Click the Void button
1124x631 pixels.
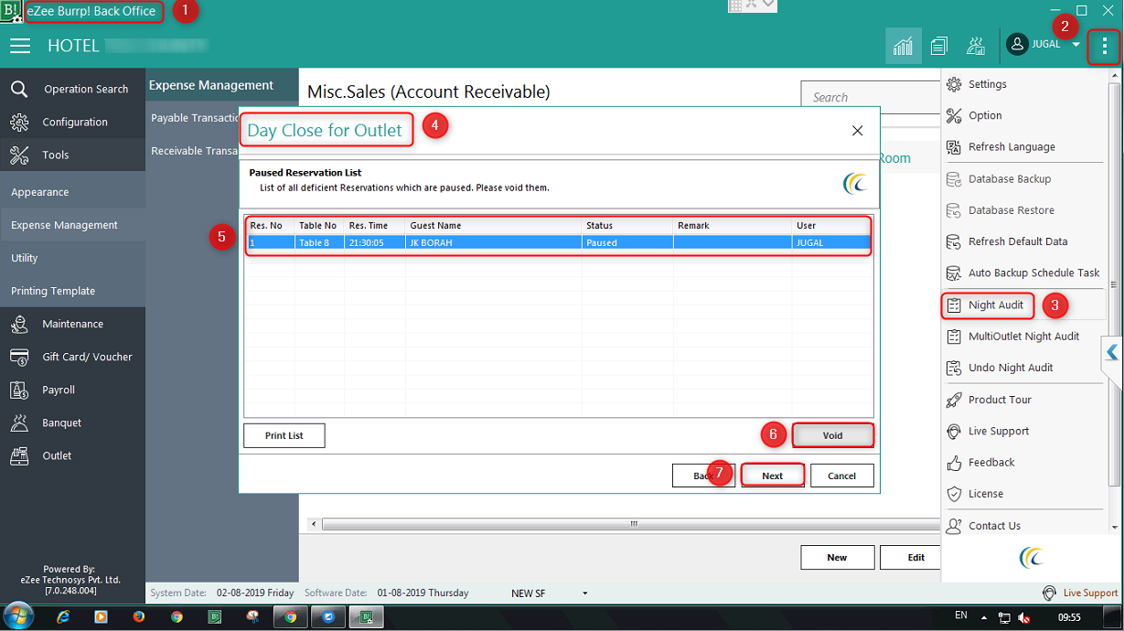(x=832, y=435)
